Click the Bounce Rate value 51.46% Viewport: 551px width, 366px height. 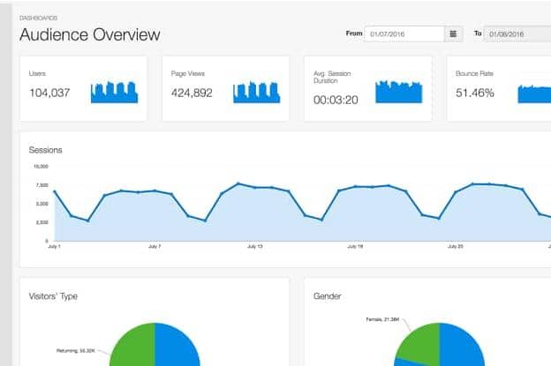(475, 93)
